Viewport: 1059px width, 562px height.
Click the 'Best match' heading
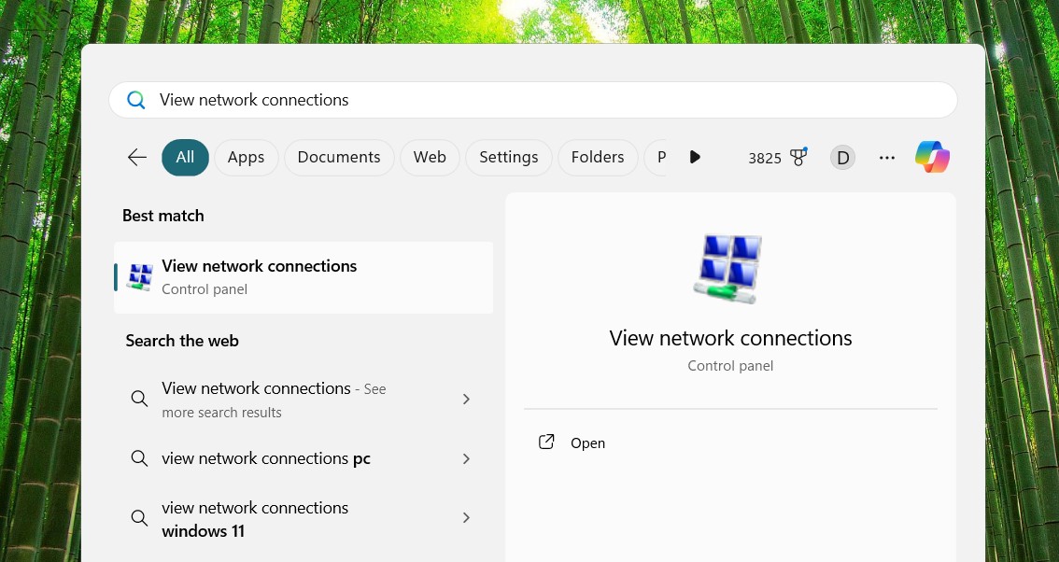(x=162, y=216)
